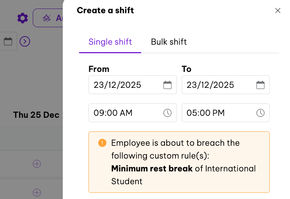
Task: Open the settings gear
Action: click(23, 18)
